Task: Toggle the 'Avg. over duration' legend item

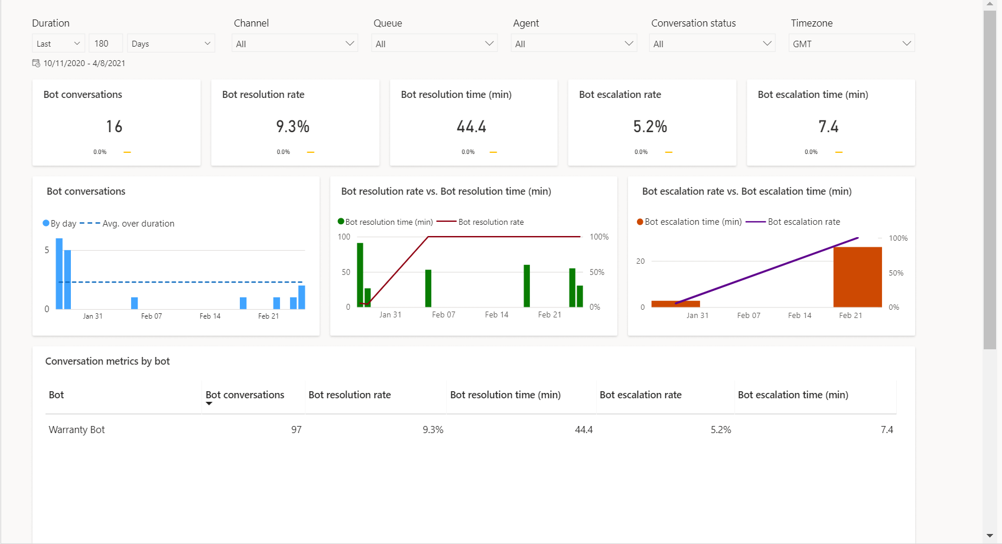Action: [138, 223]
